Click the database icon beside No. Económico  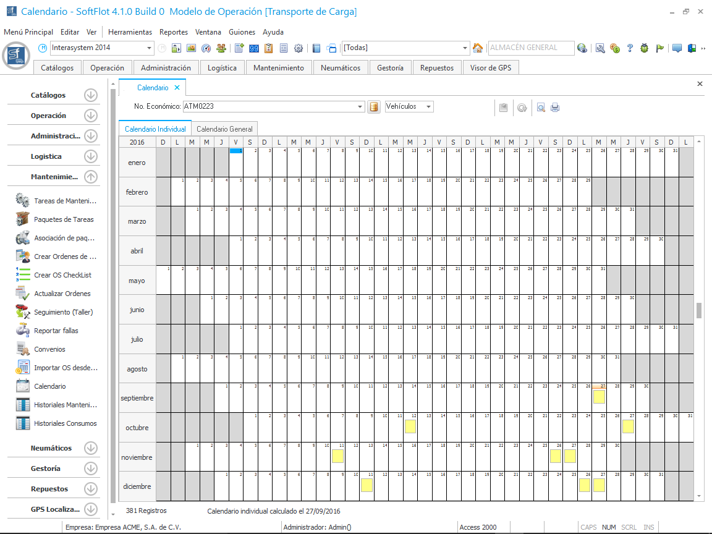tap(373, 107)
